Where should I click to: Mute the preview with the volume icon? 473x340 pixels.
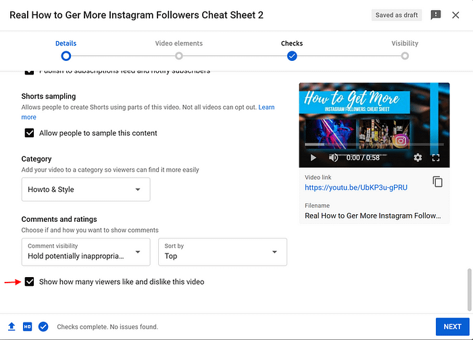pos(333,157)
